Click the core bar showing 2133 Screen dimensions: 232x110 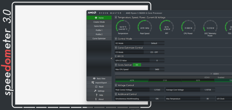[165, 80]
